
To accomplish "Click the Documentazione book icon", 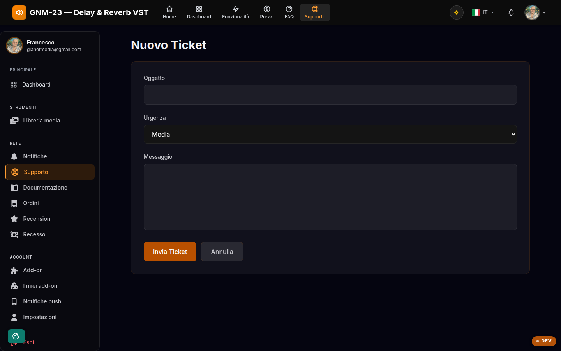I will [14, 188].
